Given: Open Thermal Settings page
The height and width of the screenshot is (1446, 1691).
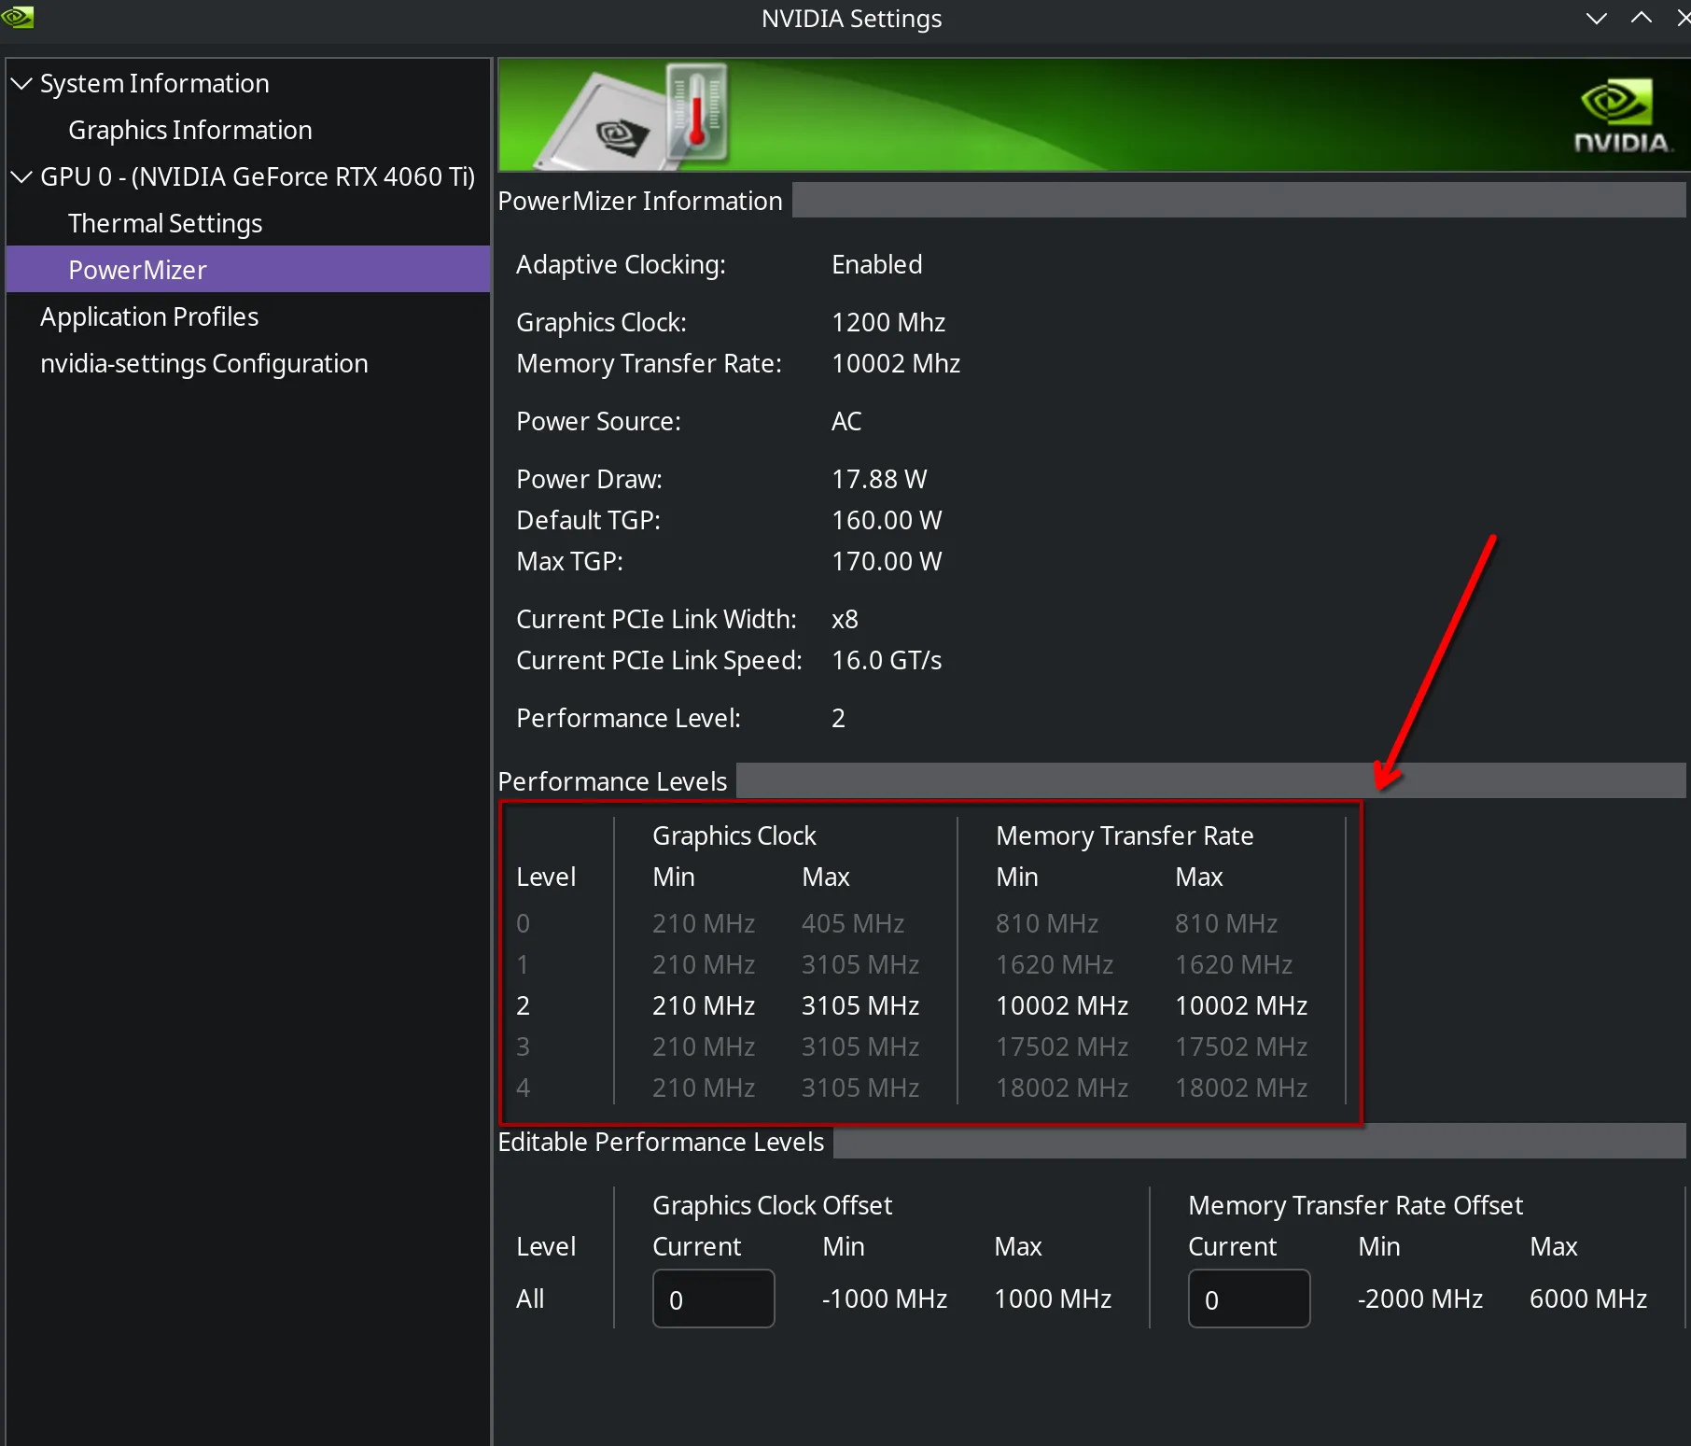Looking at the screenshot, I should click(x=164, y=224).
